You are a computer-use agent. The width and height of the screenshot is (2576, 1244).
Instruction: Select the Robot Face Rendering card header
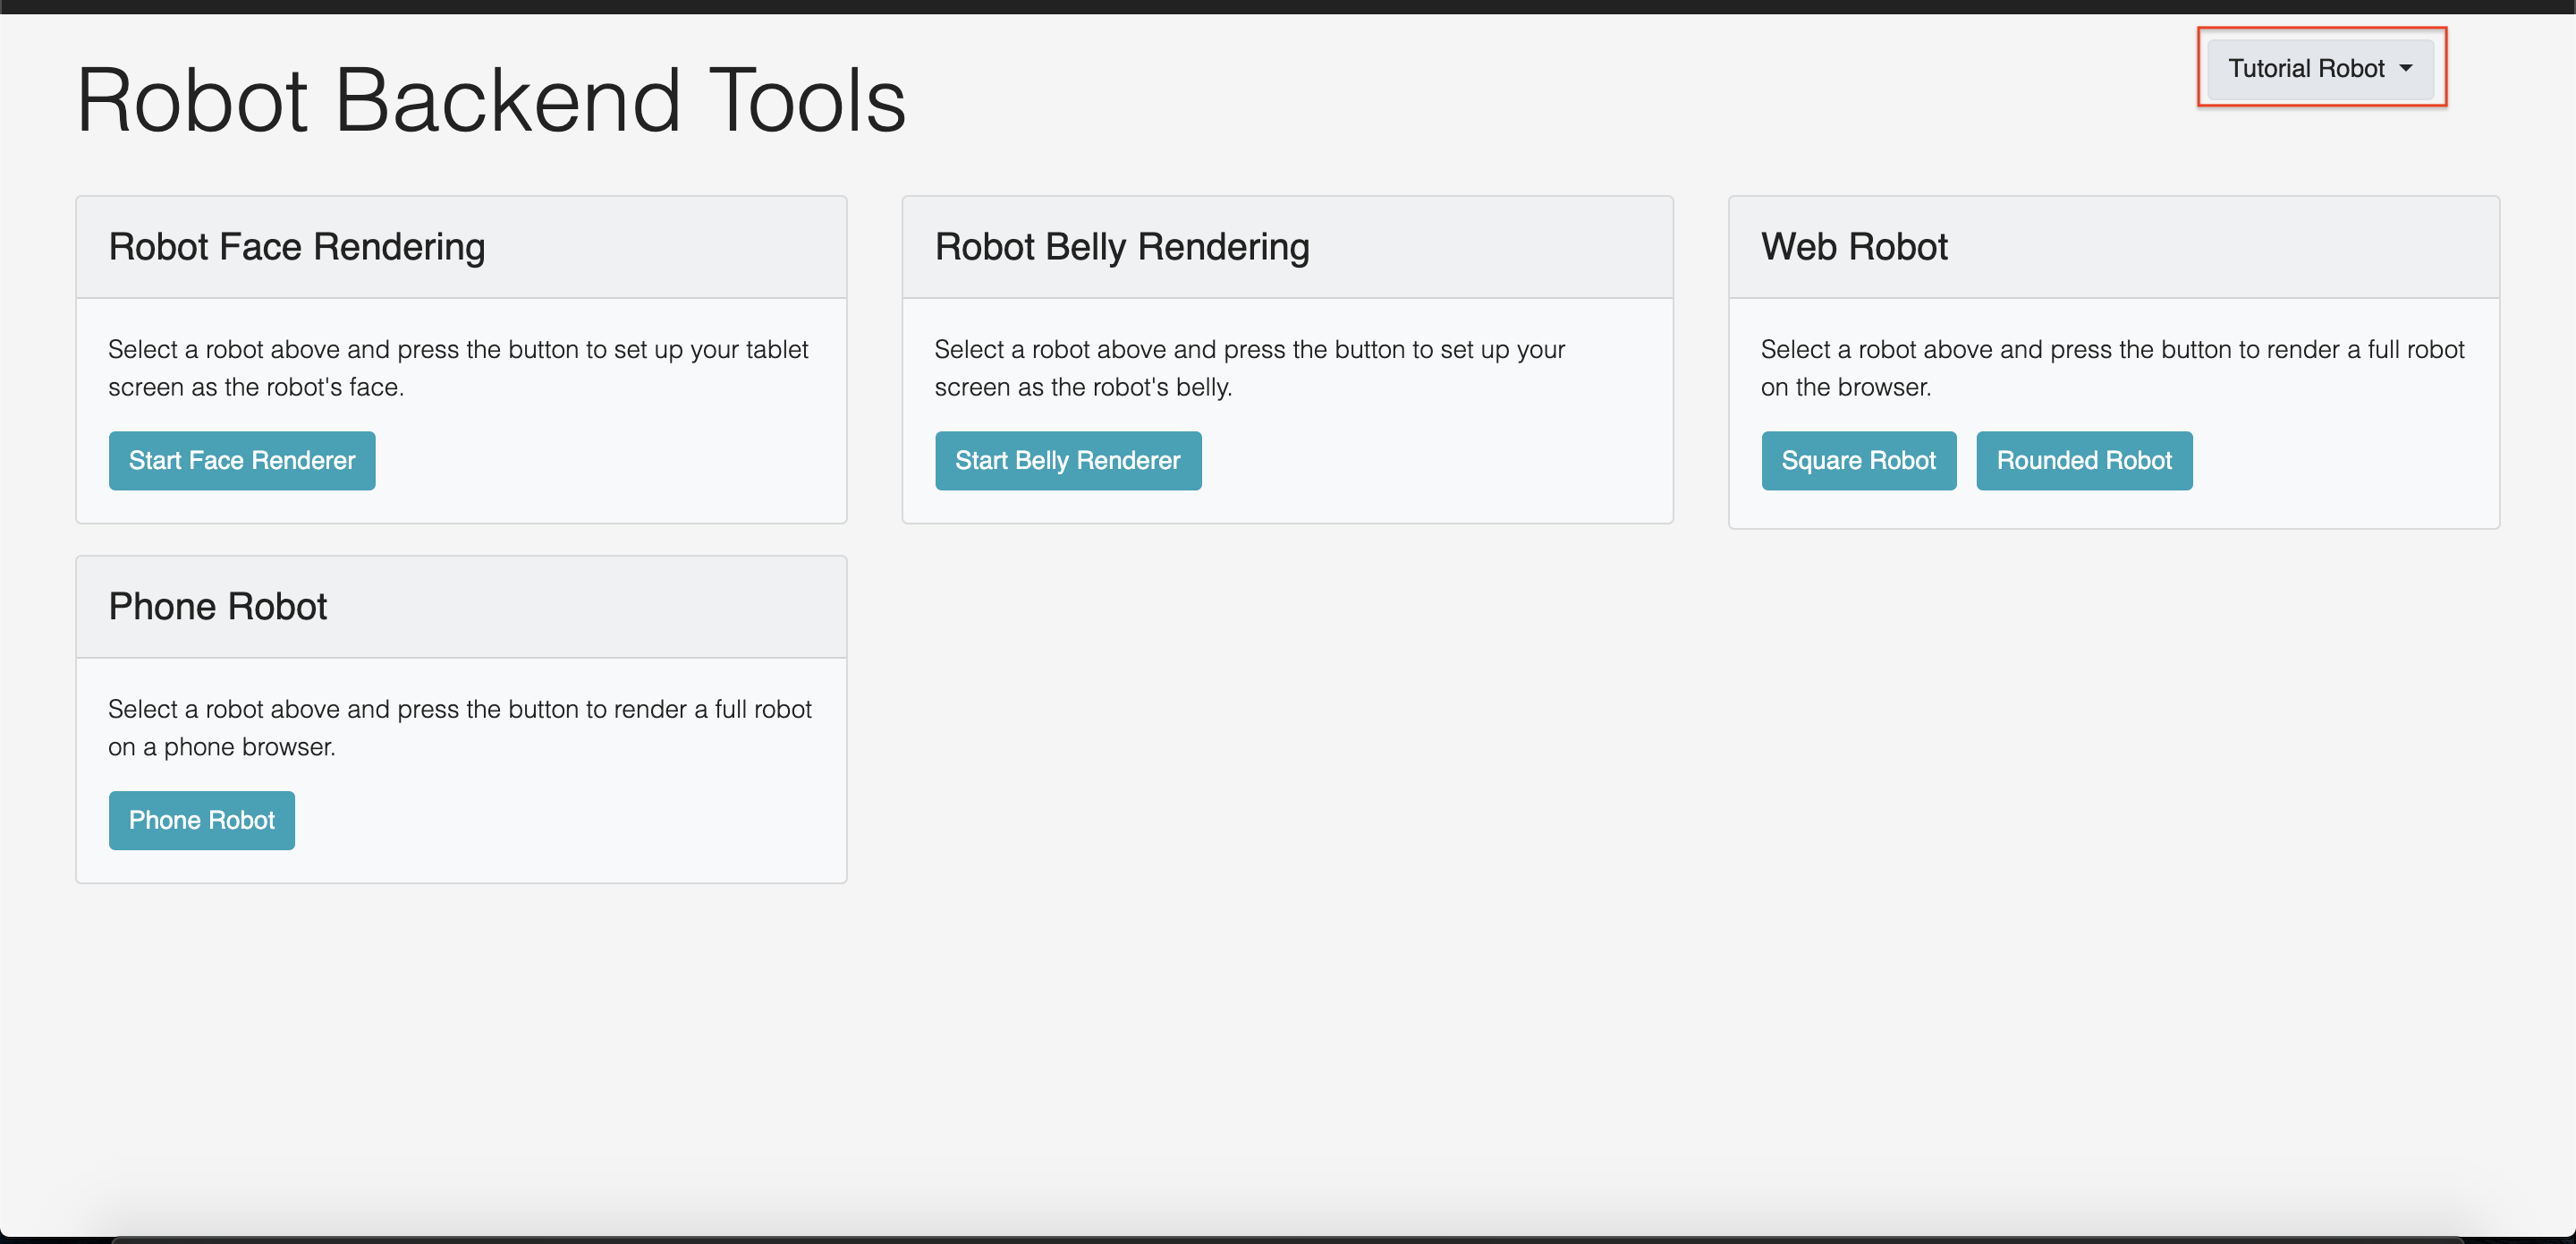coord(296,247)
